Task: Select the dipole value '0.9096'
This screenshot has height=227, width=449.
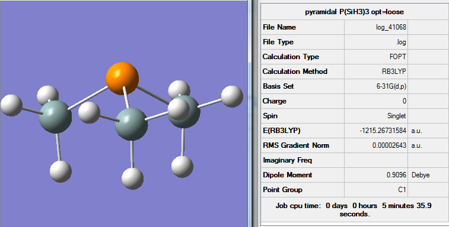Action: click(x=396, y=175)
